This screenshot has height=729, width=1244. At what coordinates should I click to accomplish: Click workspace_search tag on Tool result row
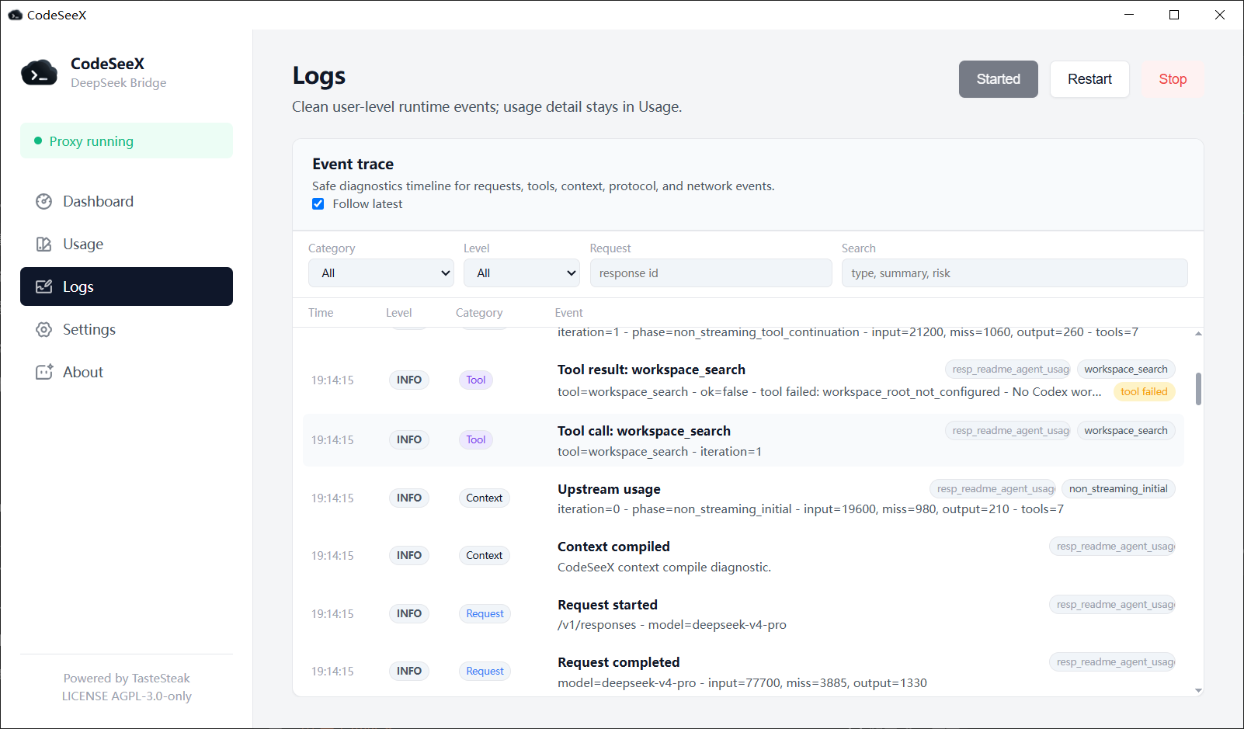point(1126,370)
